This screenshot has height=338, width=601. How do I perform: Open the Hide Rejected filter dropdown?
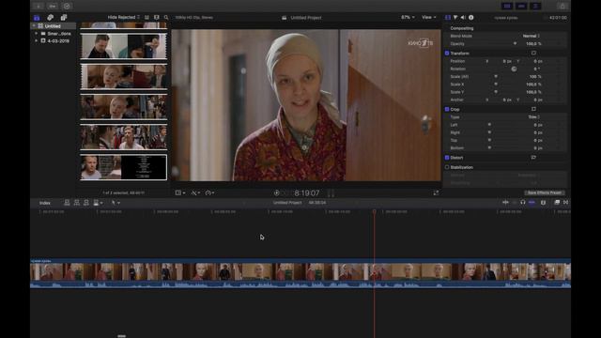[x=123, y=18]
